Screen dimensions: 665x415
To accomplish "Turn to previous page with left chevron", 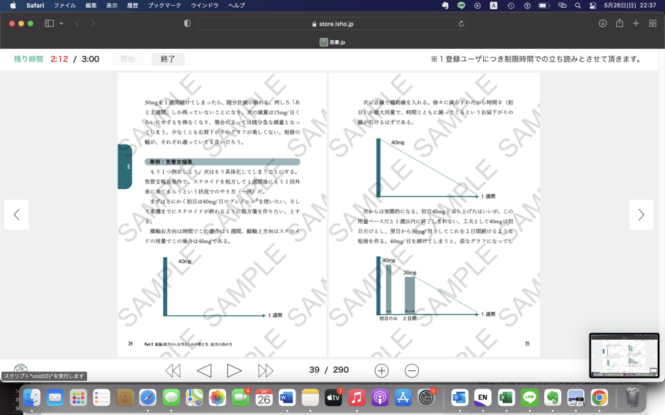I will [17, 215].
